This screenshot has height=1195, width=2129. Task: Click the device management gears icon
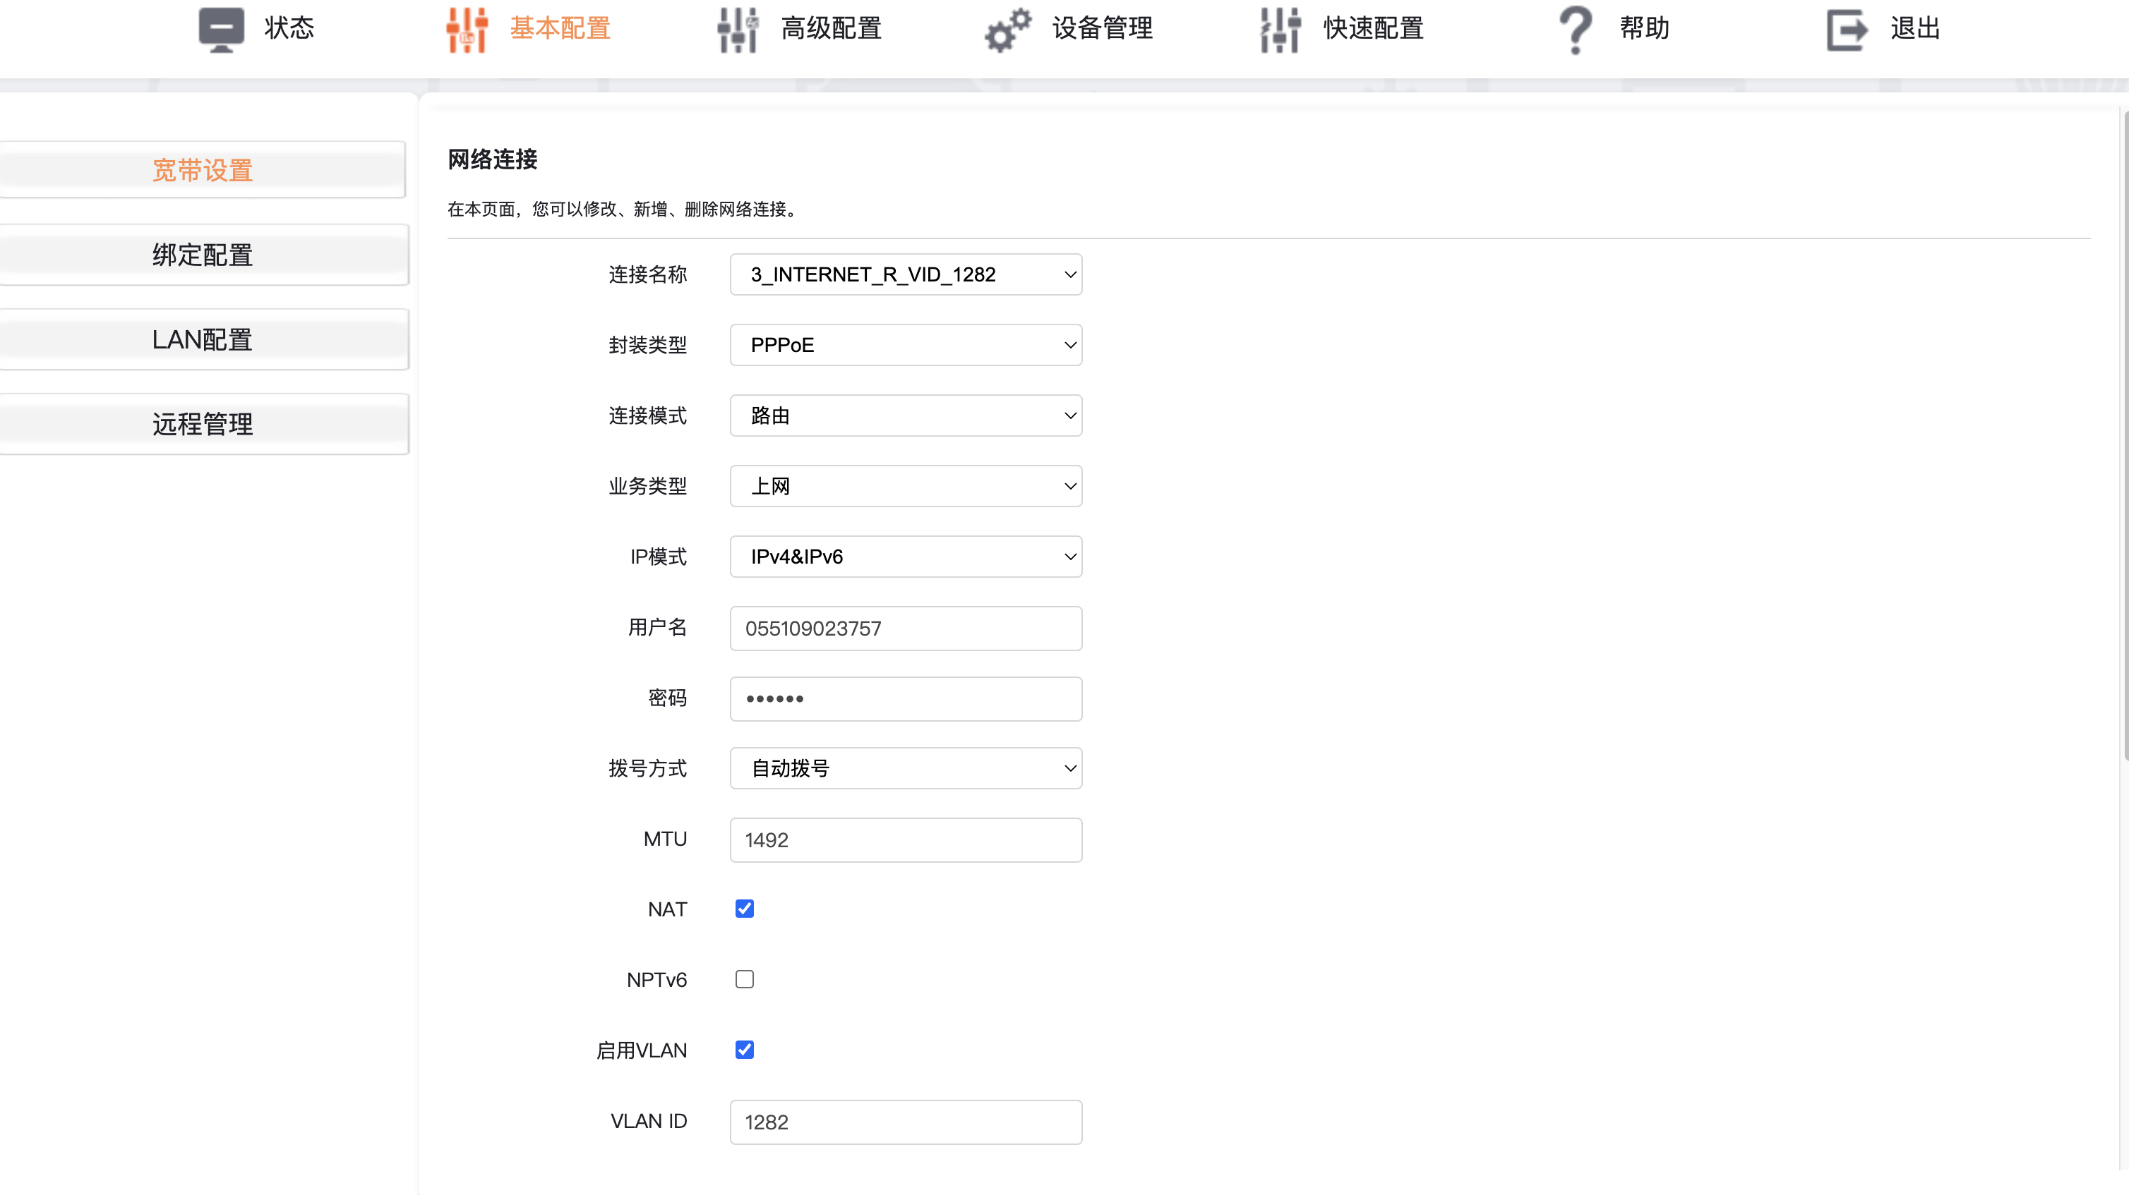1008,30
